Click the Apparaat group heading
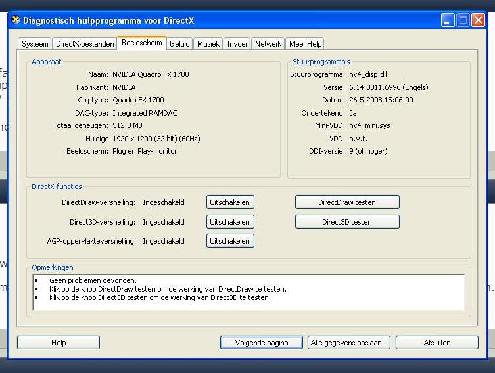Image resolution: width=495 pixels, height=373 pixels. click(47, 62)
